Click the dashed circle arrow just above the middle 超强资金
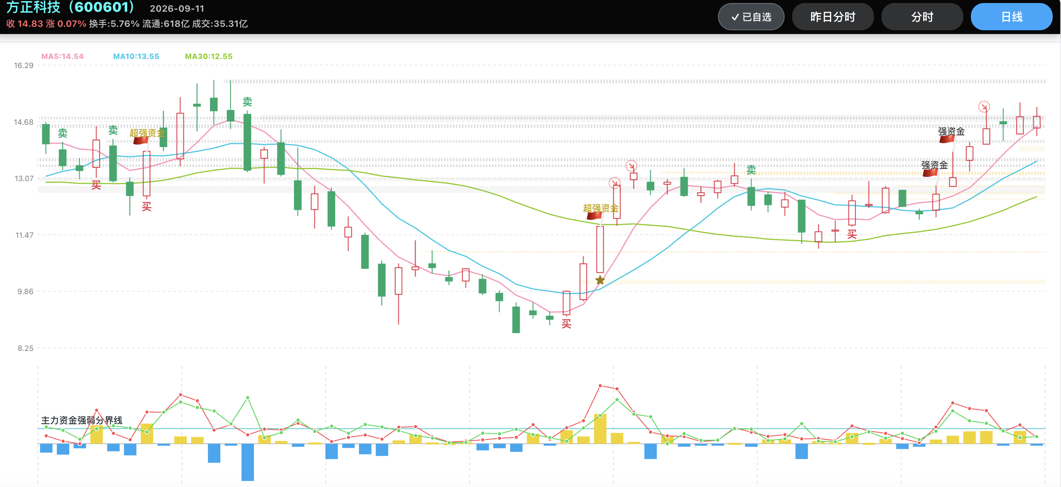Screen dimensions: 1061x487 [x=614, y=183]
